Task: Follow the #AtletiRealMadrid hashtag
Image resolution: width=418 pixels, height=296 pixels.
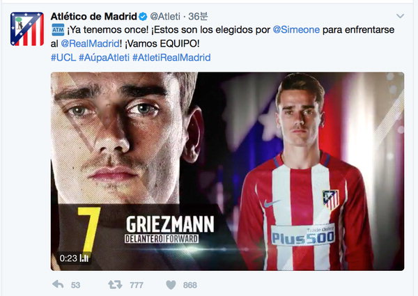Action: 171,57
